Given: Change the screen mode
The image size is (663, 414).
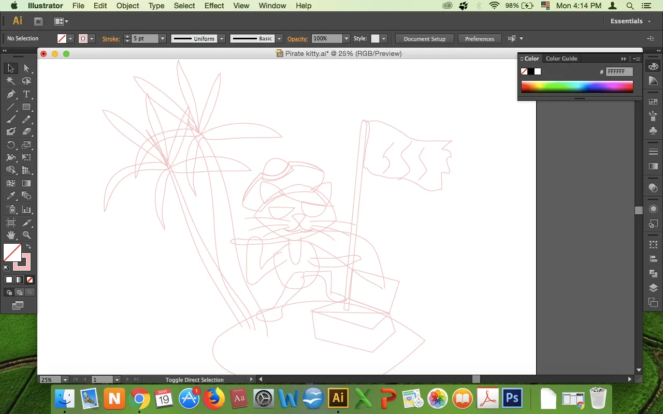Looking at the screenshot, I should pyautogui.click(x=18, y=305).
